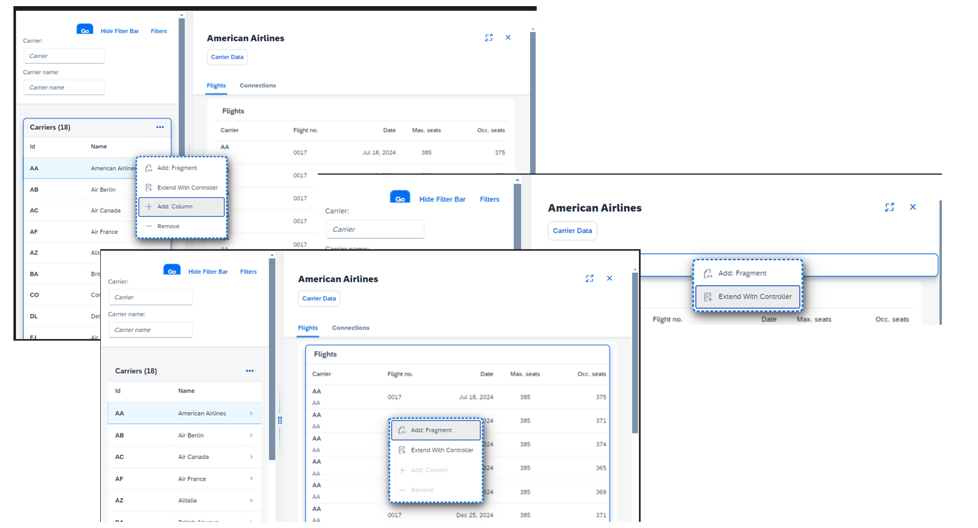The image size is (978, 528).
Task: Focus the Carrier input in right window
Action: tap(375, 230)
